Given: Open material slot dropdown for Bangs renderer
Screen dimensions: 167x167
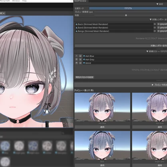Looking at the screenshot, I should [162, 31].
